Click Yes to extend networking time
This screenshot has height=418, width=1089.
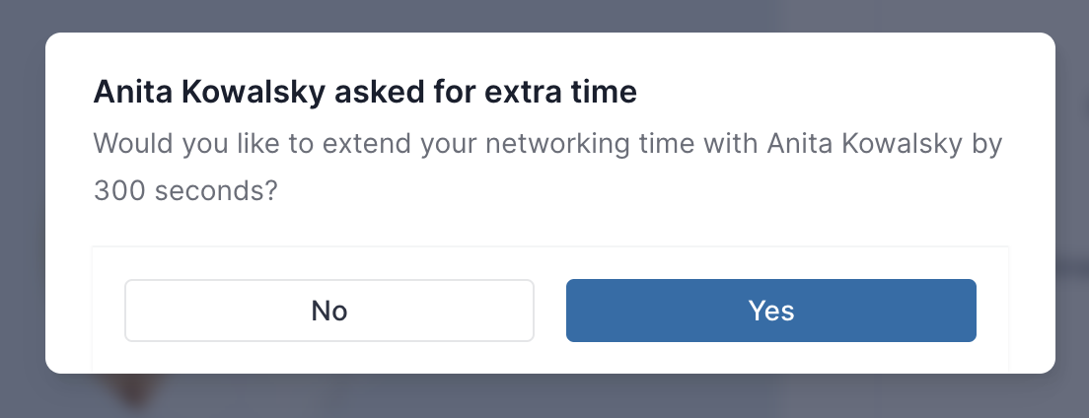[x=771, y=311]
